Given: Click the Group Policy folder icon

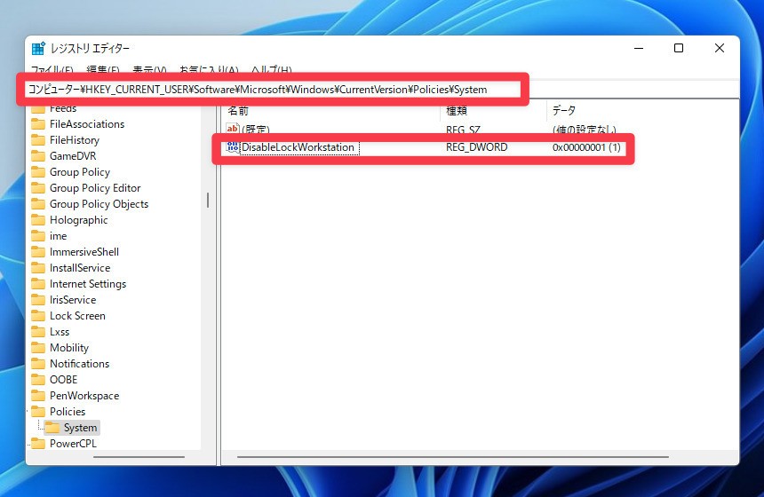Looking at the screenshot, I should 38,172.
